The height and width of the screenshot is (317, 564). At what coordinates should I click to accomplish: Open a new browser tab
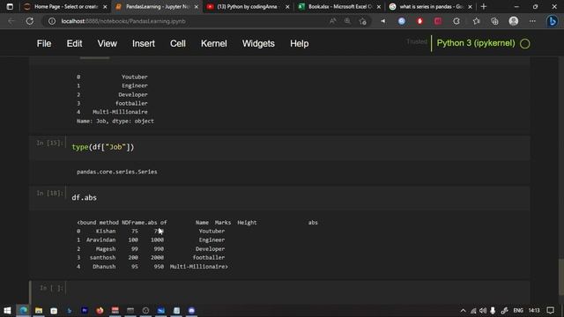click(x=484, y=6)
